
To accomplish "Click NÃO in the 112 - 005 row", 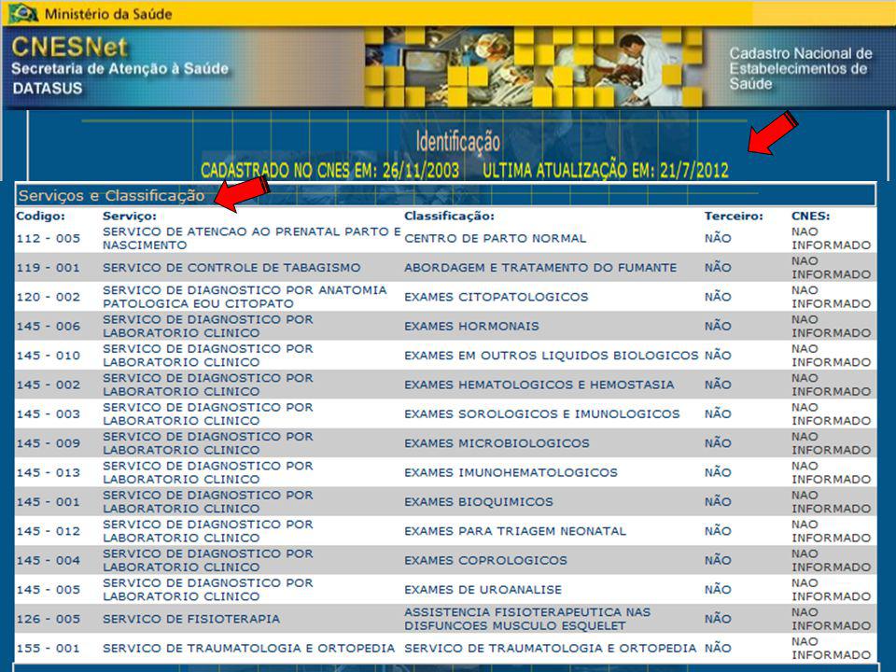I will pos(718,238).
